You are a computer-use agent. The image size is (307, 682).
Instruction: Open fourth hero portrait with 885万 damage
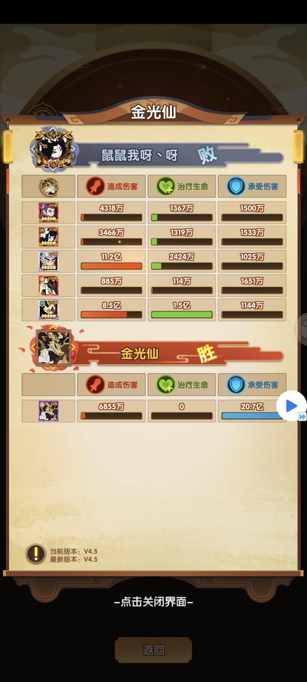[x=49, y=286]
